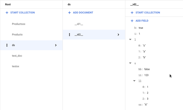Open the testxx collection
Screen dimensions: 183x110
tap(16, 66)
